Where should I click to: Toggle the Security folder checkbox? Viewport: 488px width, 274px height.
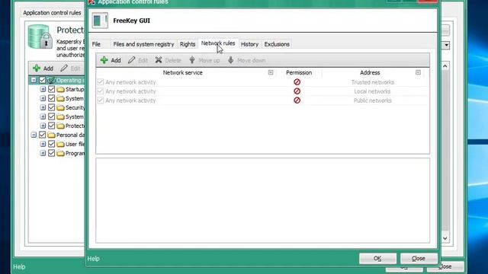click(52, 107)
